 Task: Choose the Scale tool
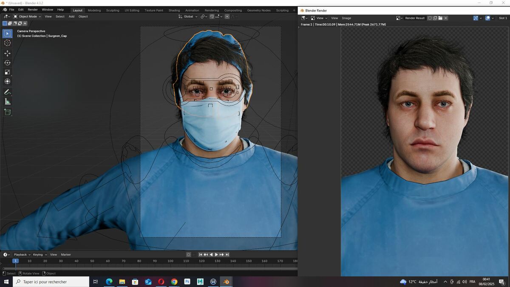pos(7,72)
